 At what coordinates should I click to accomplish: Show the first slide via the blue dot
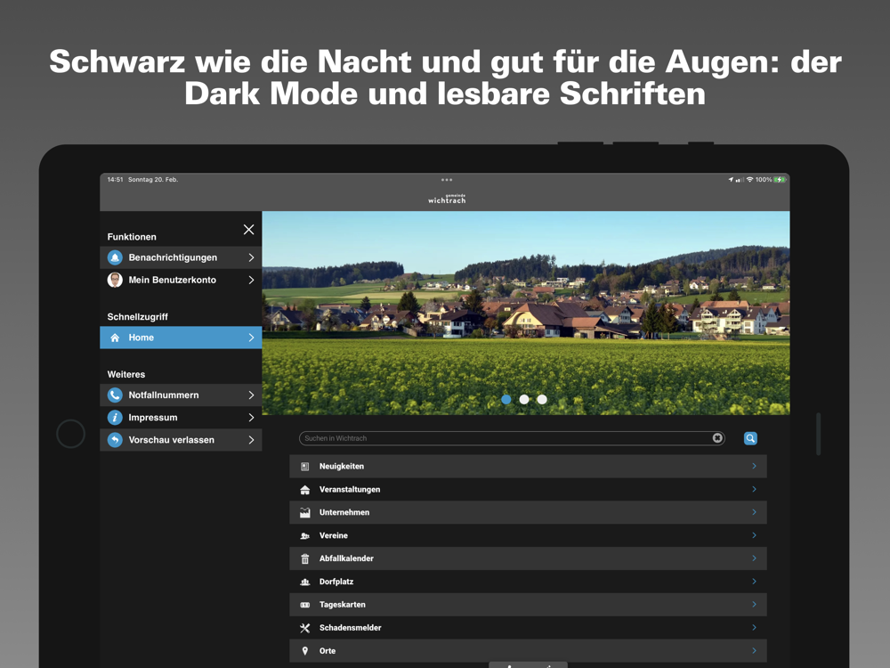[x=506, y=399]
